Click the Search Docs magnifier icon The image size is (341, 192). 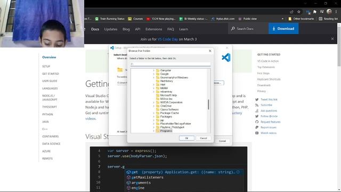(x=233, y=28)
